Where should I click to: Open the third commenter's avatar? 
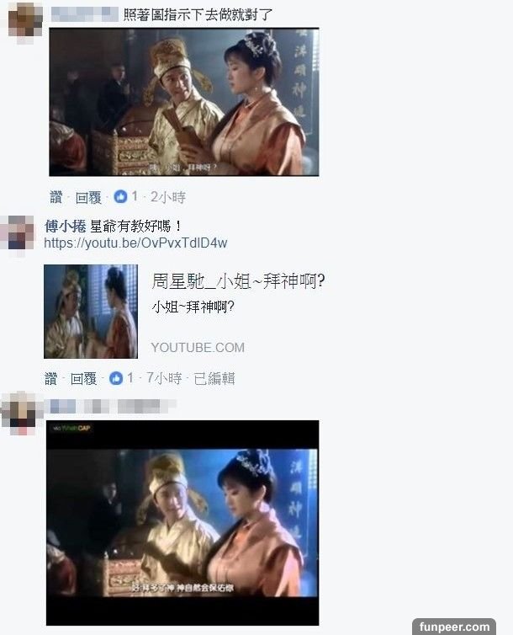click(x=20, y=411)
